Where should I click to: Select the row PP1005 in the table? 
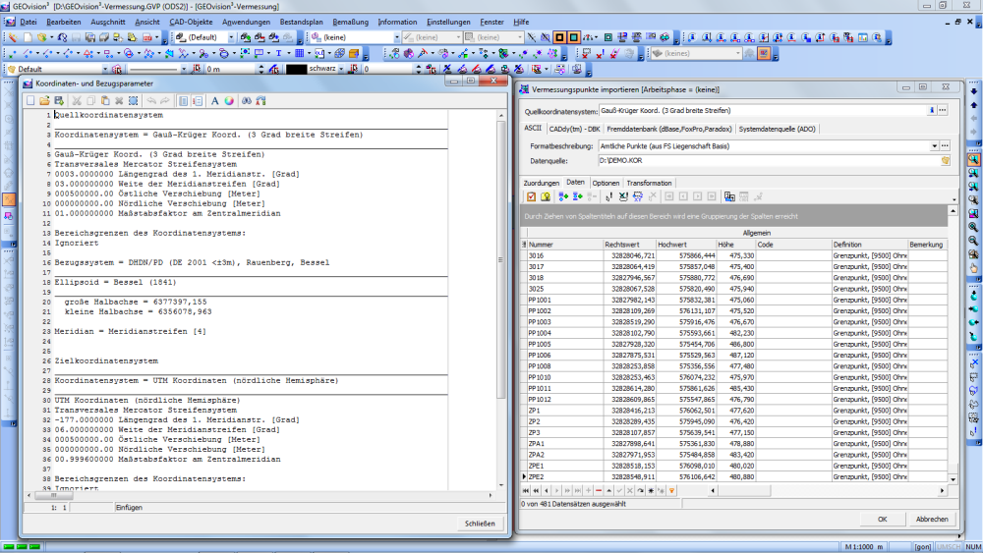[x=733, y=344]
